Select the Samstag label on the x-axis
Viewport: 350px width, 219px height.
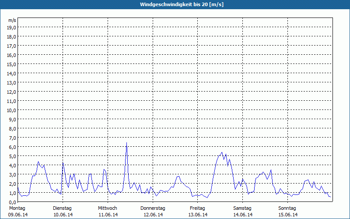242,208
